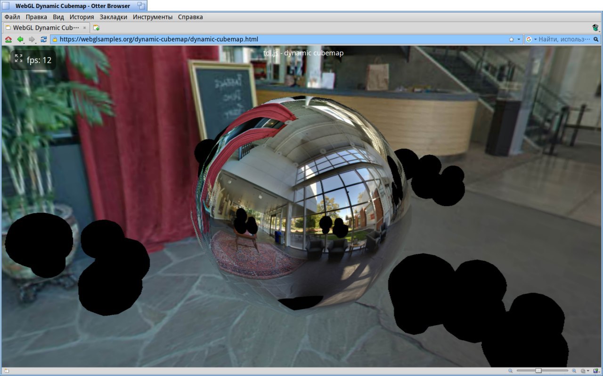Navigate forward with gray arrow
This screenshot has width=603, height=376.
[x=32, y=40]
